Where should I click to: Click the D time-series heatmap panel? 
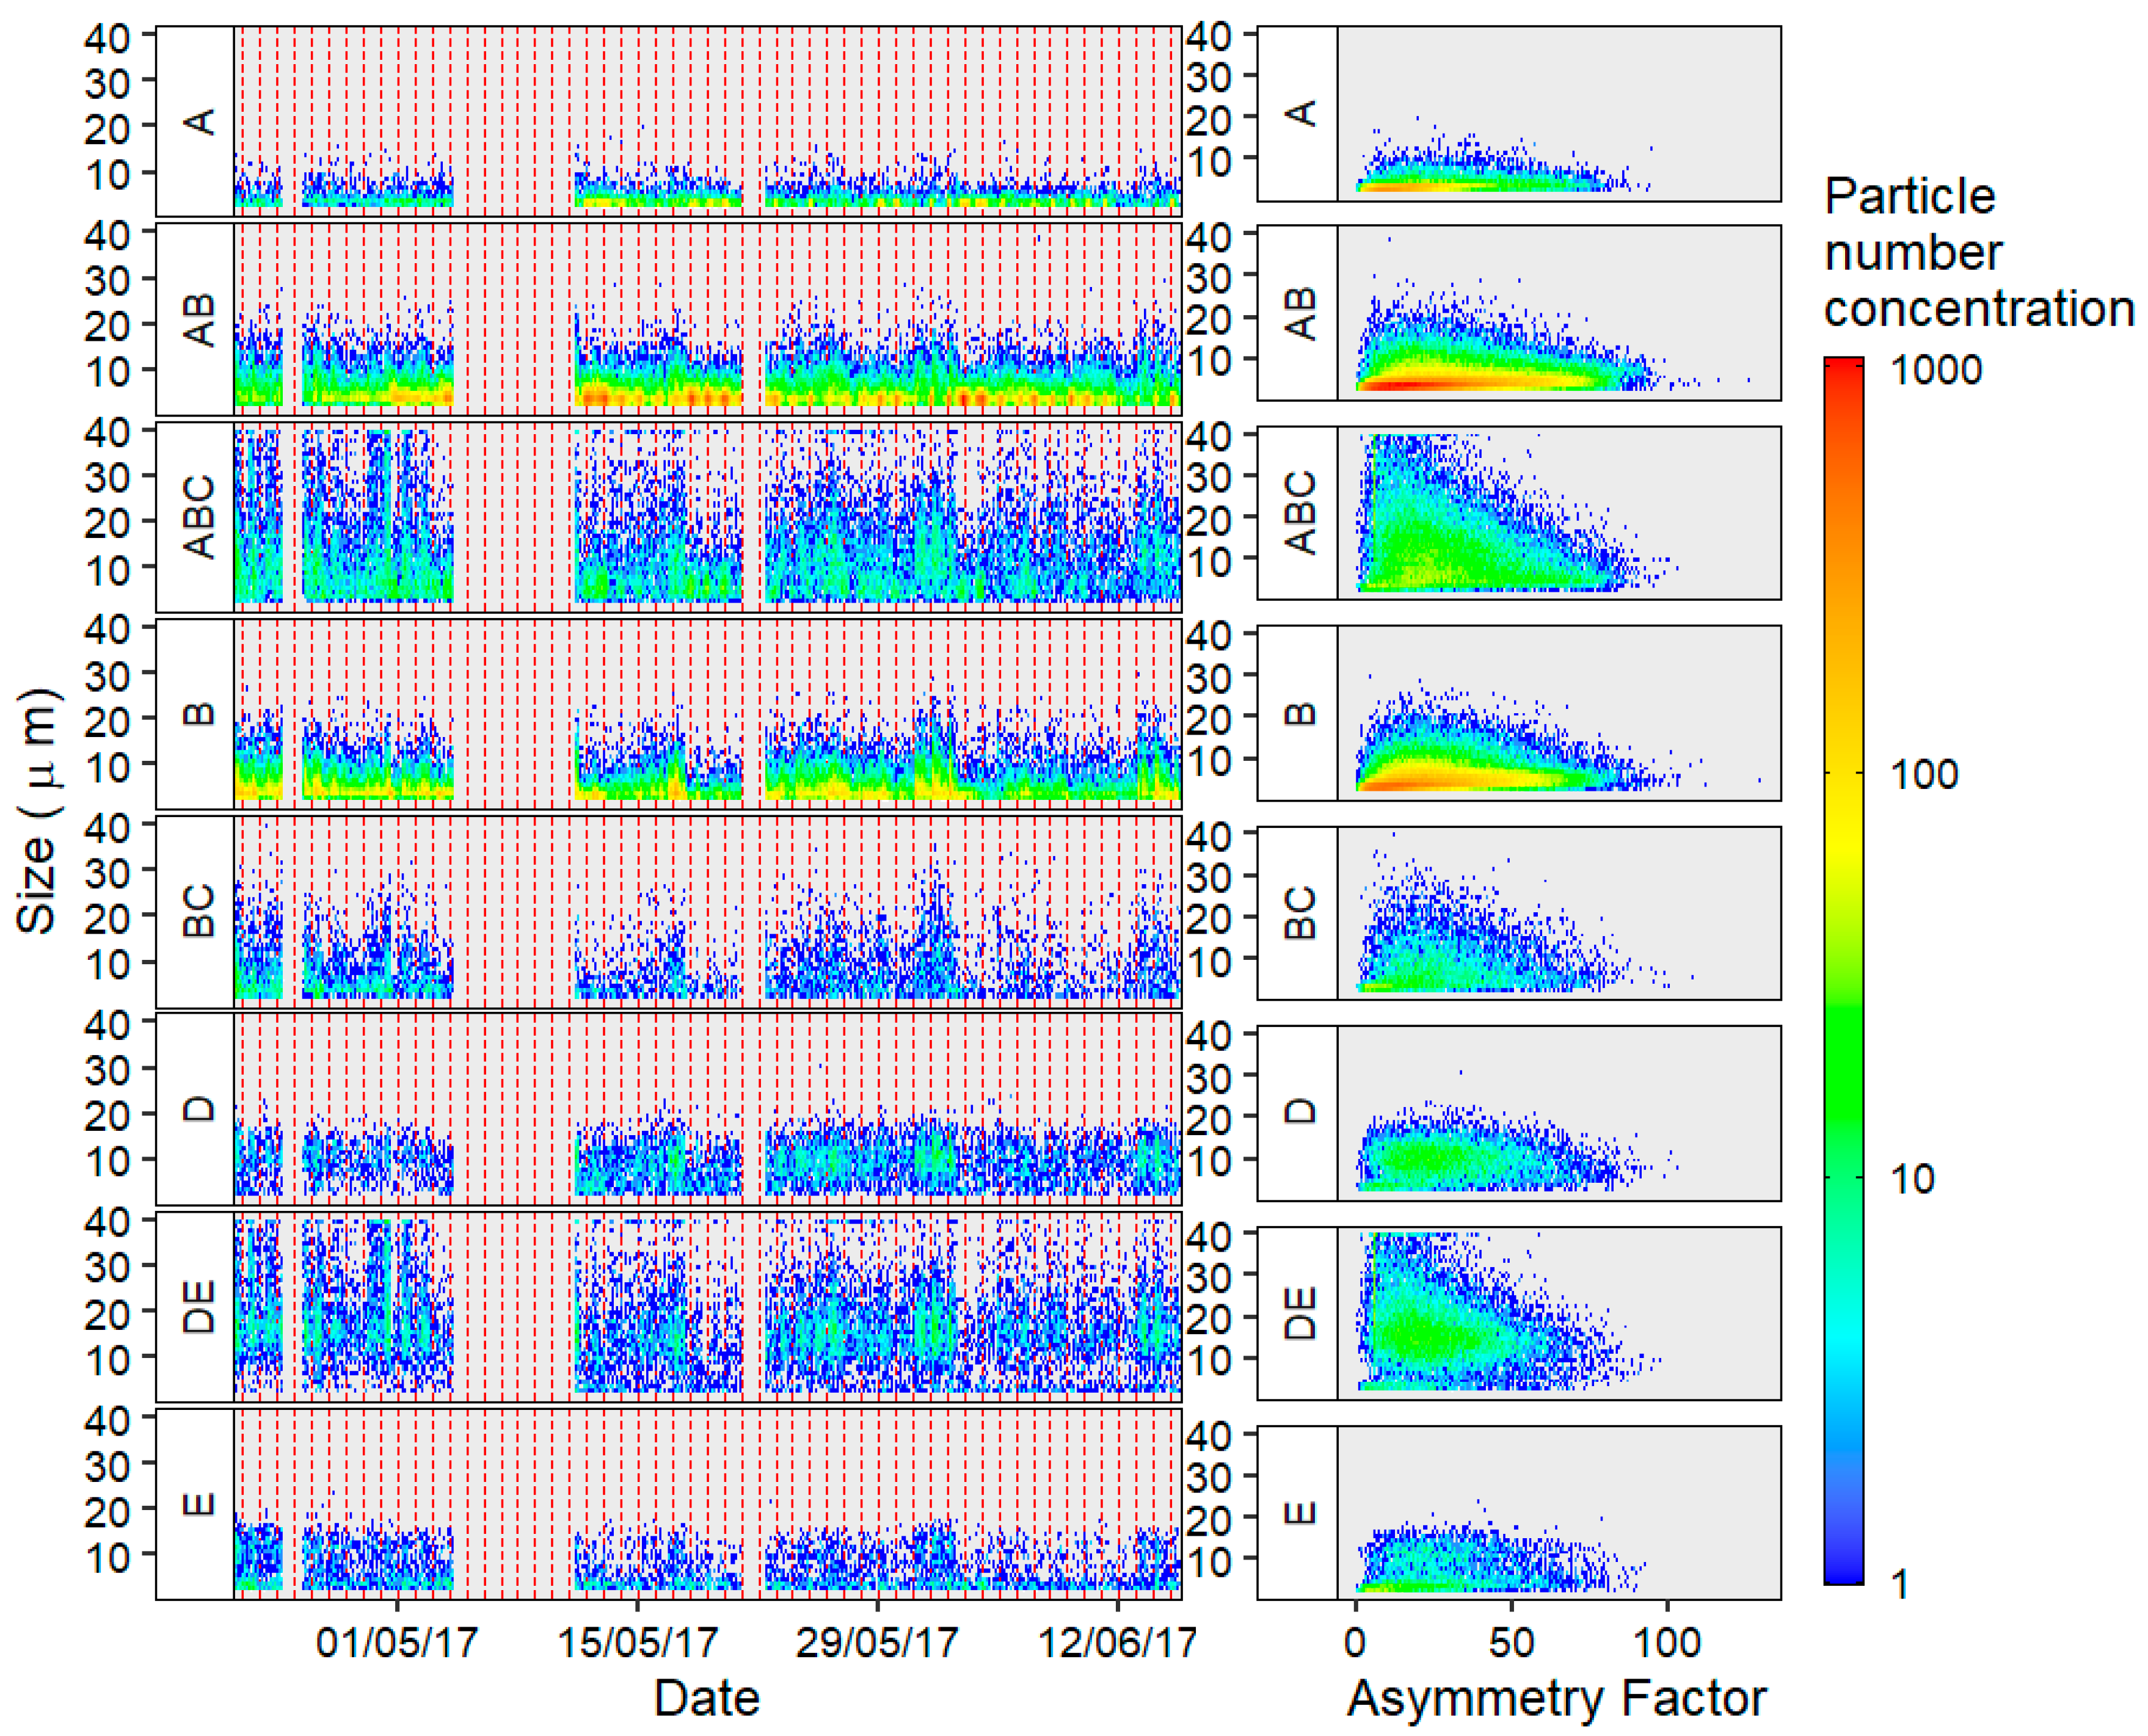pos(708,1109)
